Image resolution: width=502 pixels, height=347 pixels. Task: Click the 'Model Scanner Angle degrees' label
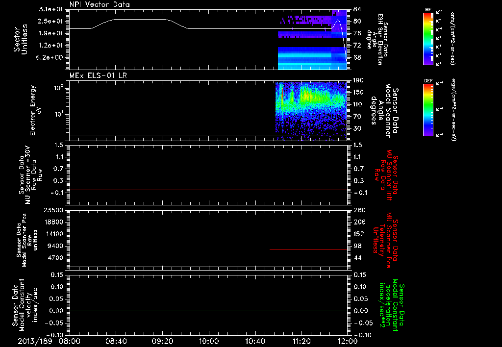[x=384, y=111]
